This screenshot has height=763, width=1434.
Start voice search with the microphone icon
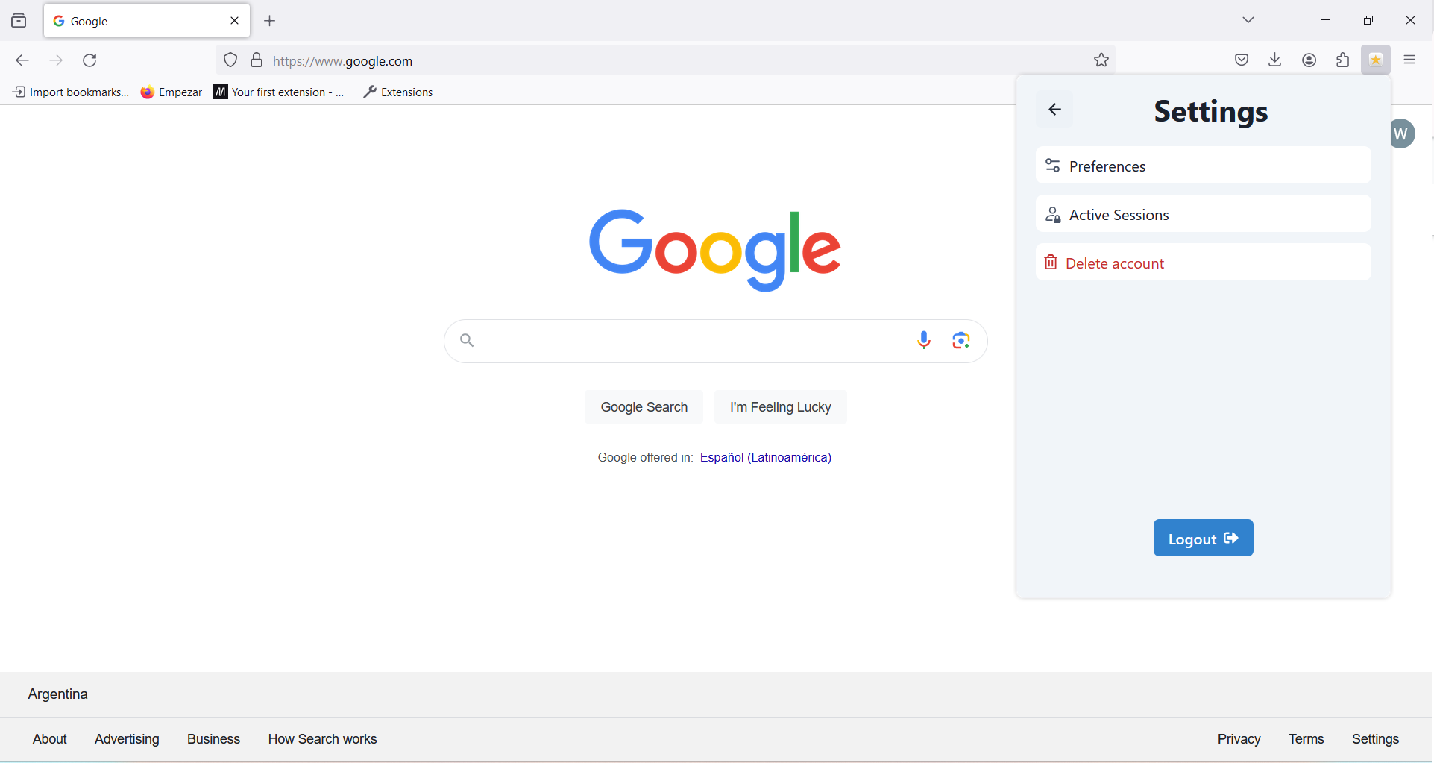click(924, 341)
